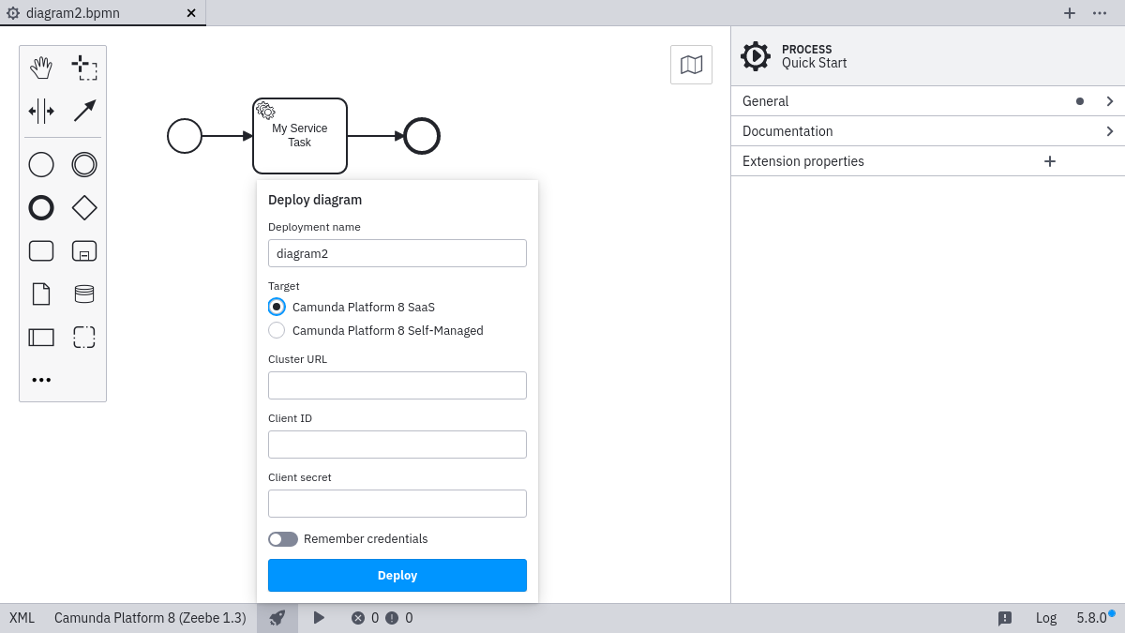The image size is (1125, 633).
Task: Pick the create/remove space tool
Action: coord(41,111)
